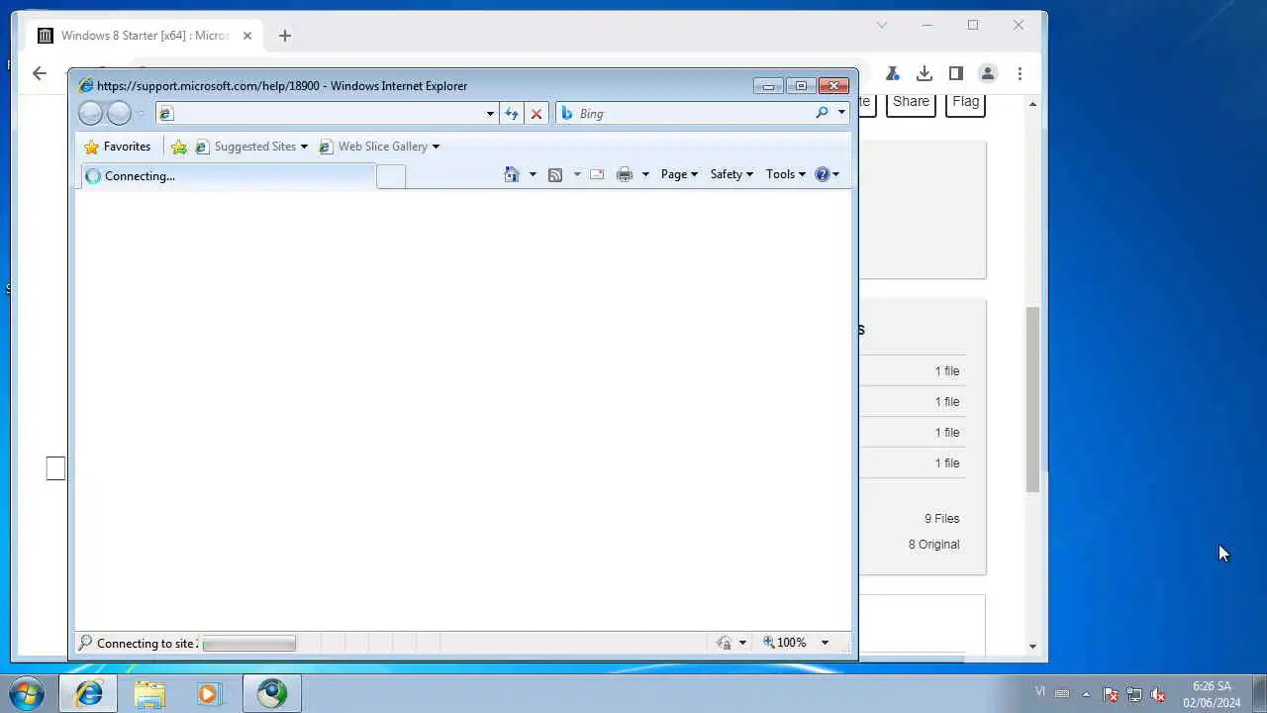
Task: Click the 100% zoom level button
Action: pos(785,643)
